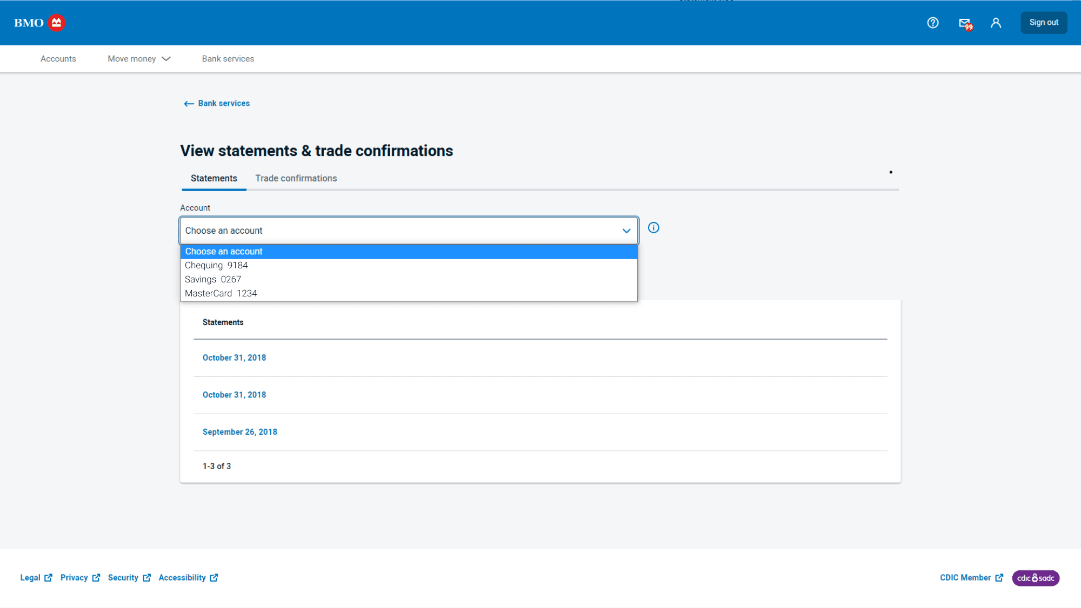1081x608 pixels.
Task: Open the Accessibility footer link
Action: tap(182, 578)
